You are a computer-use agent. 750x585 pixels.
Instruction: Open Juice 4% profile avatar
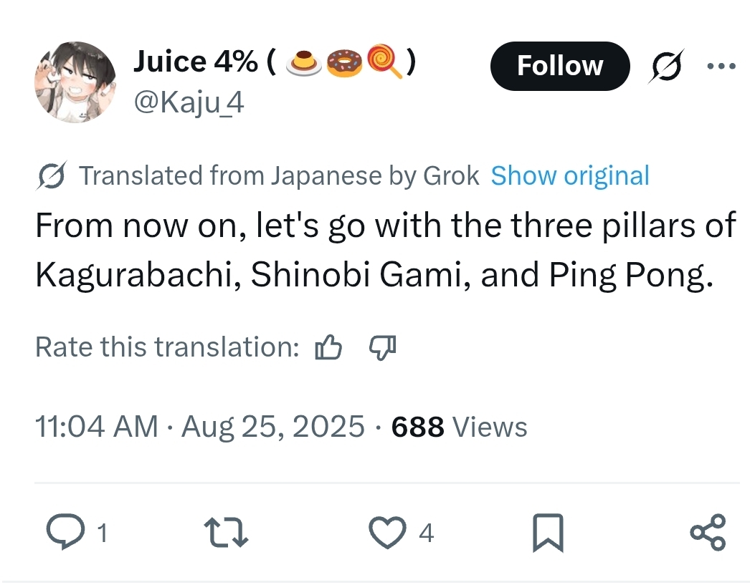(75, 82)
